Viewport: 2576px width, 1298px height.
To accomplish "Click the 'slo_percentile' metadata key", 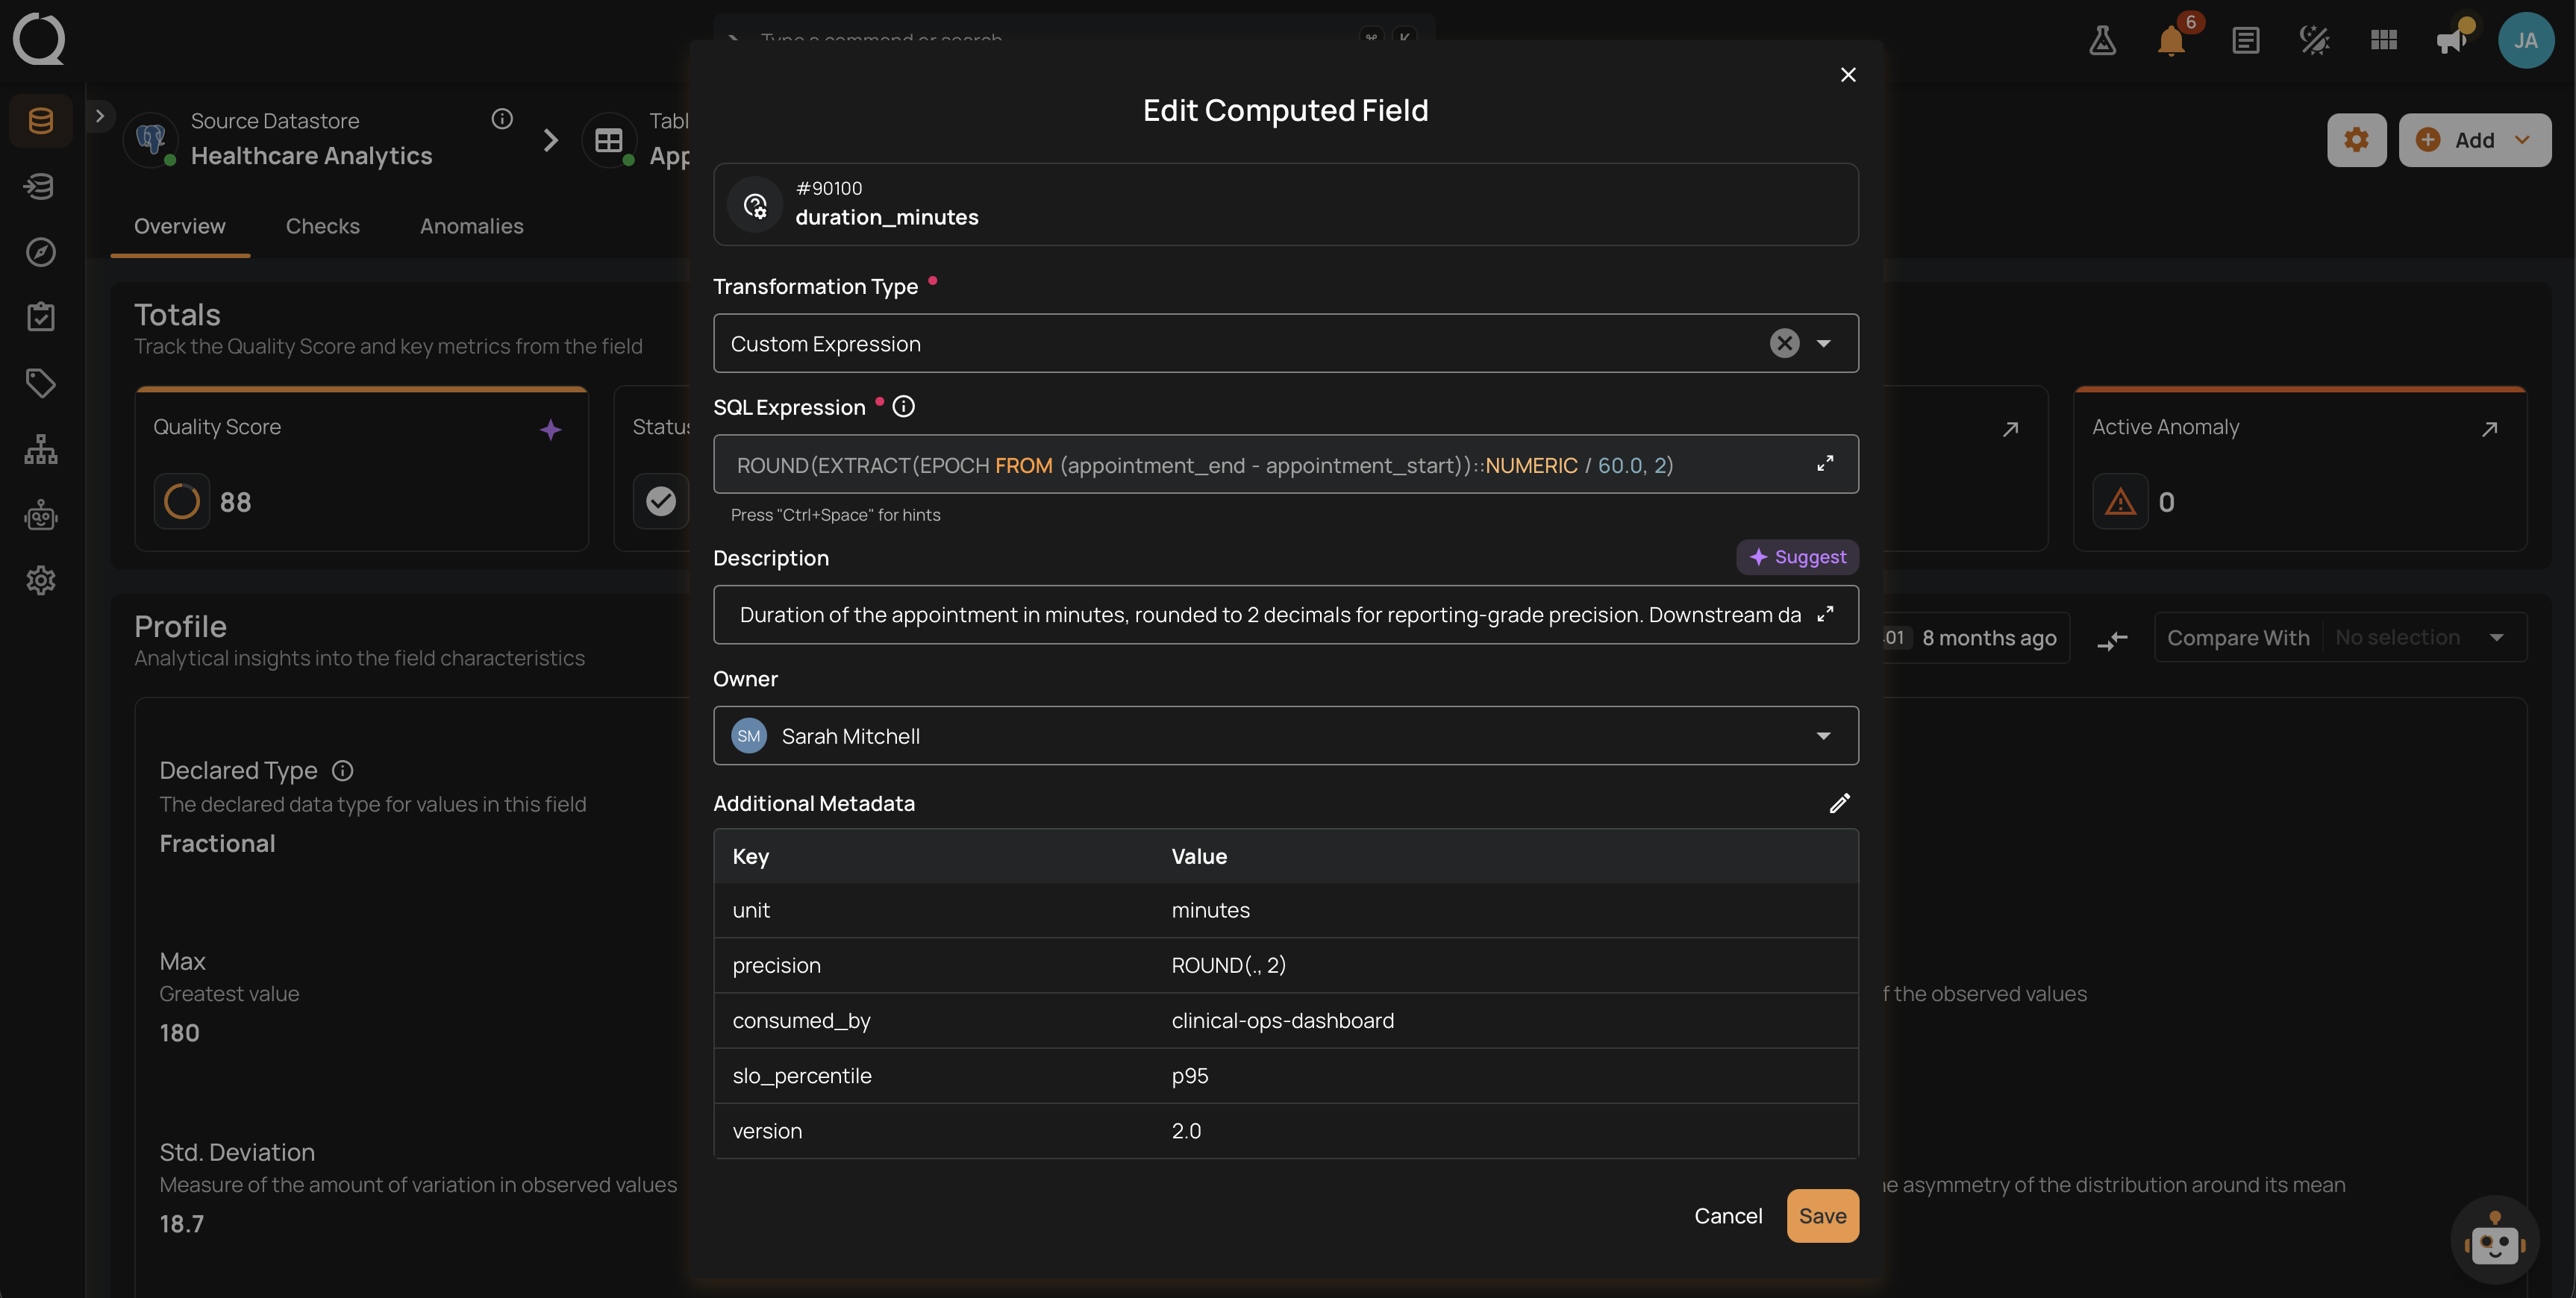I will (802, 1076).
